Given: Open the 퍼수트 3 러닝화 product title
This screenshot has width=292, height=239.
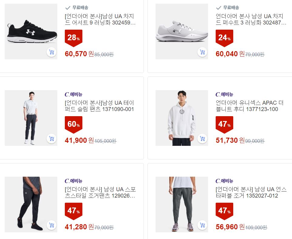Looking at the screenshot, I should pos(251,19).
